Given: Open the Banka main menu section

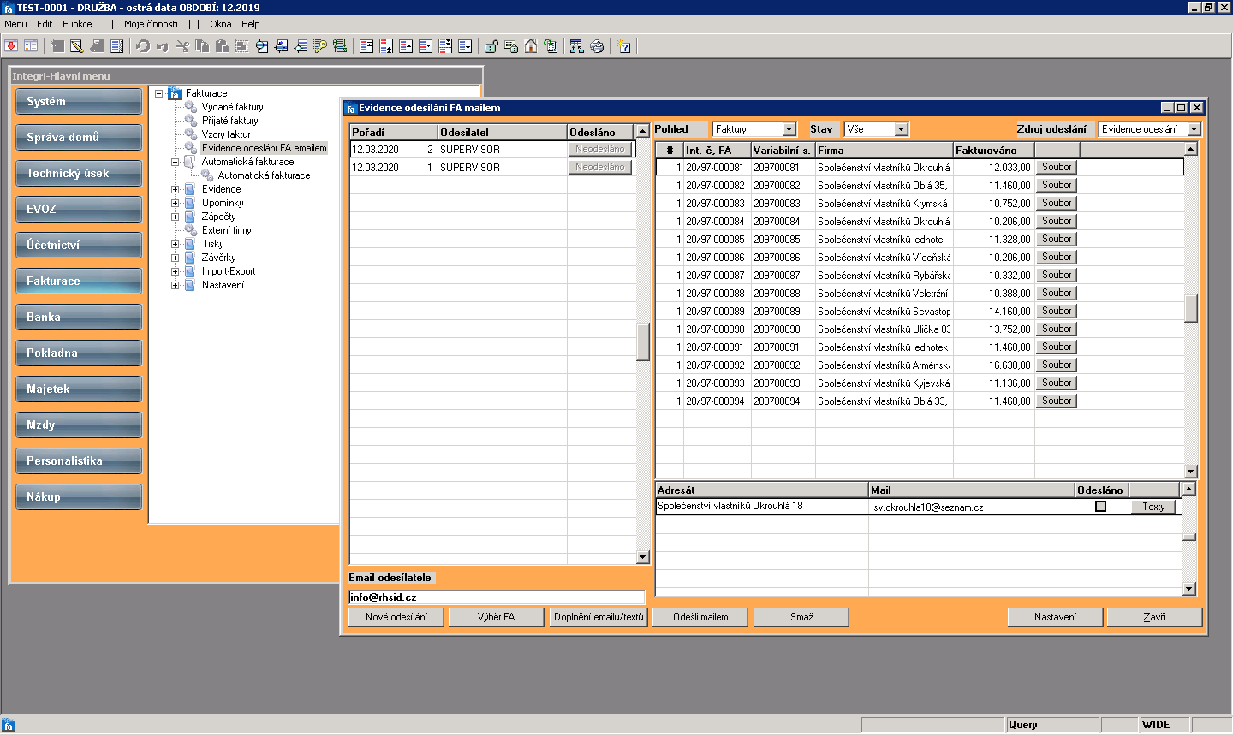Looking at the screenshot, I should coord(79,317).
